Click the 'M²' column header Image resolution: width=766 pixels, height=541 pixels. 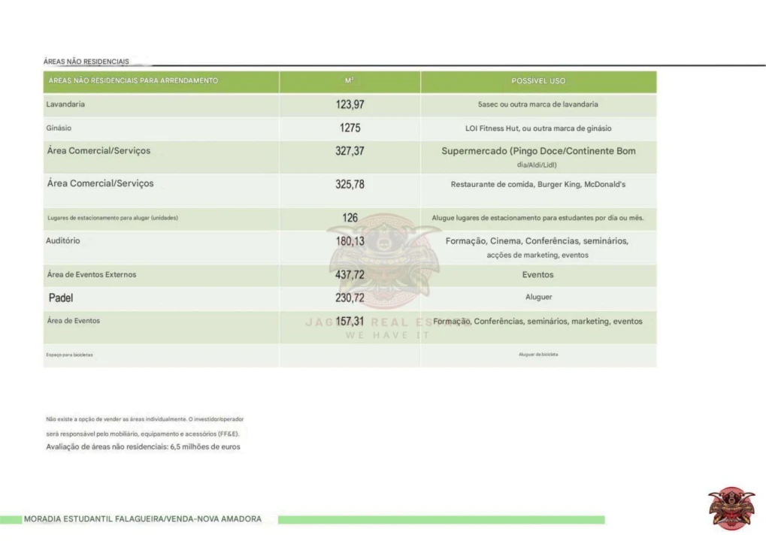pos(350,80)
